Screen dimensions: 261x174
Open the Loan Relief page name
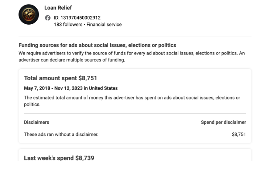pos(58,8)
